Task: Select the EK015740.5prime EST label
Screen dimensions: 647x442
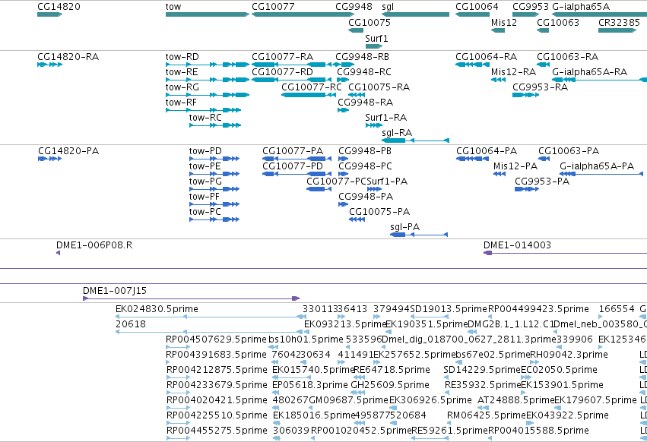Action: [x=313, y=370]
